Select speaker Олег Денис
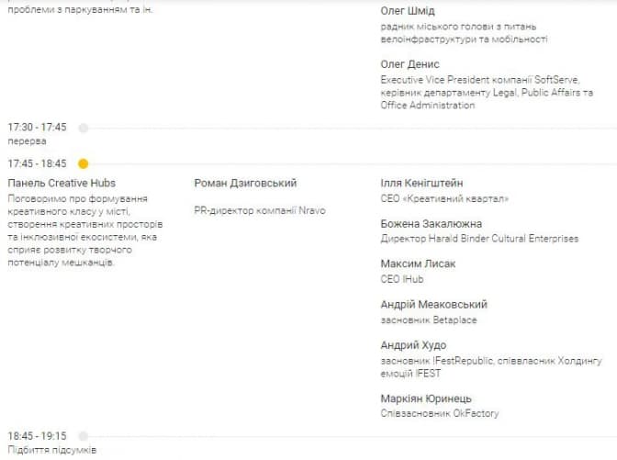The image size is (617, 460). click(409, 64)
